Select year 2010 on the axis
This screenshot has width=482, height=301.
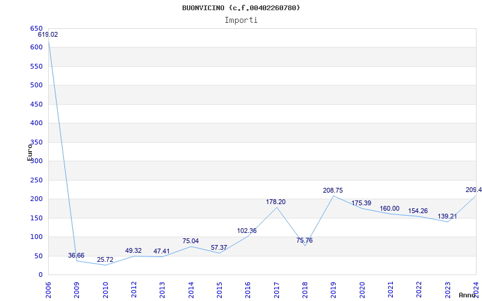tap(105, 290)
